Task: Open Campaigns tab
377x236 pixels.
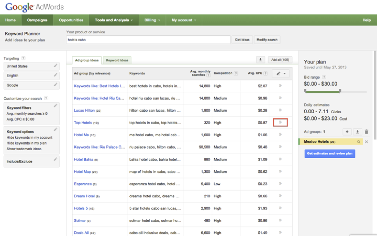Action: 37,20
